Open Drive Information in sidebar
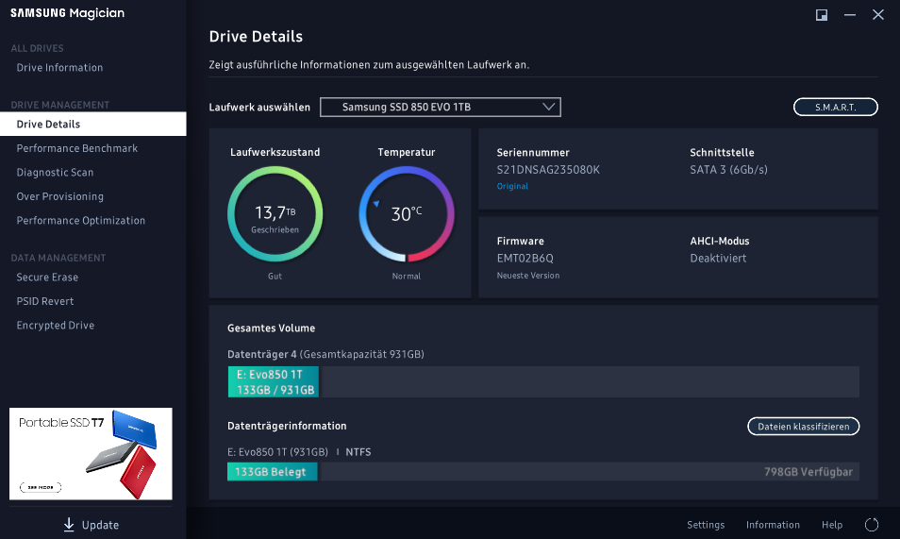This screenshot has height=539, width=900. pos(59,67)
